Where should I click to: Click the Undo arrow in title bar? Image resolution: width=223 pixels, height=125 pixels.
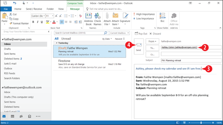pyautogui.click(x=14, y=3)
